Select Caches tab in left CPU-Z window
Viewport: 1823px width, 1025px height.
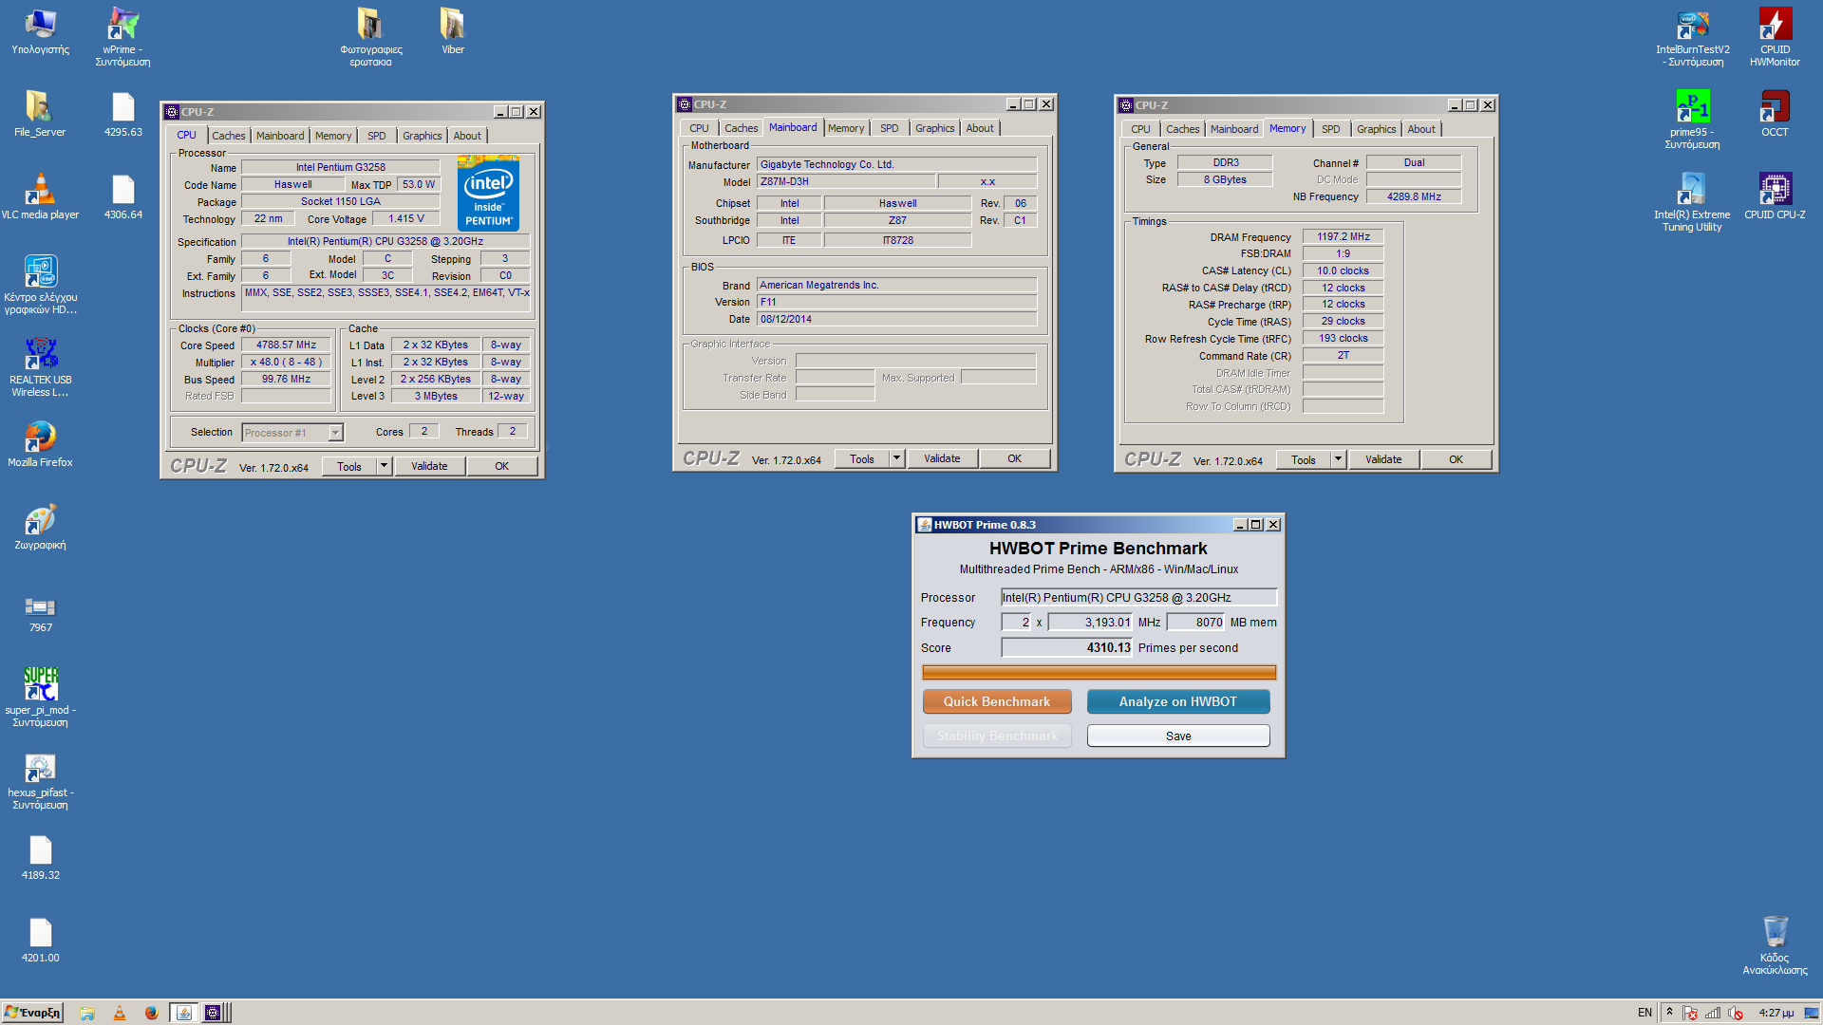tap(228, 136)
